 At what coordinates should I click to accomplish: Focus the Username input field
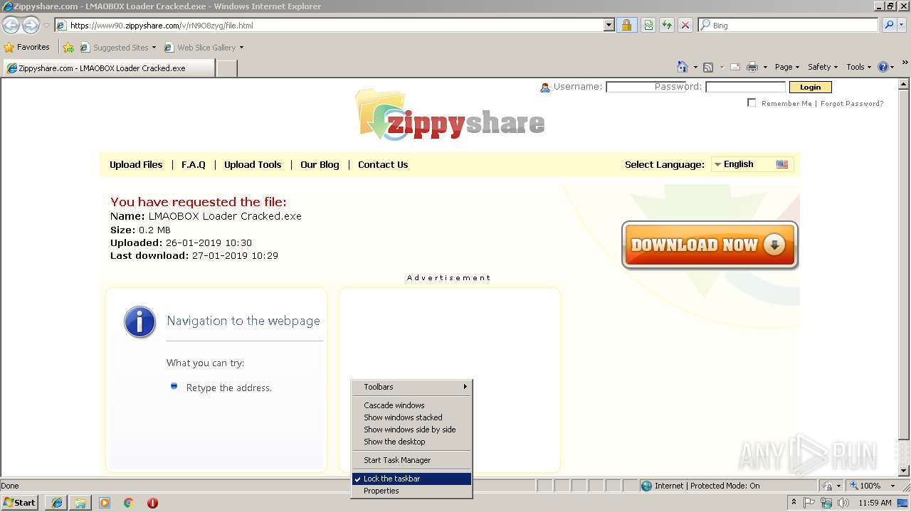(646, 87)
